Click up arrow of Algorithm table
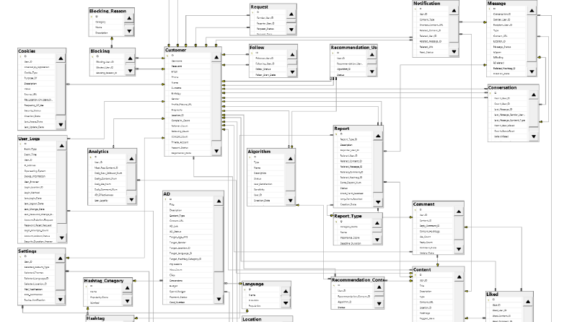 pos(291,159)
